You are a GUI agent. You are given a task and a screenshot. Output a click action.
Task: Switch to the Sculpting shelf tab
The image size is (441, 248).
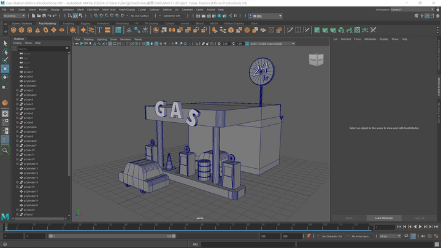68,23
